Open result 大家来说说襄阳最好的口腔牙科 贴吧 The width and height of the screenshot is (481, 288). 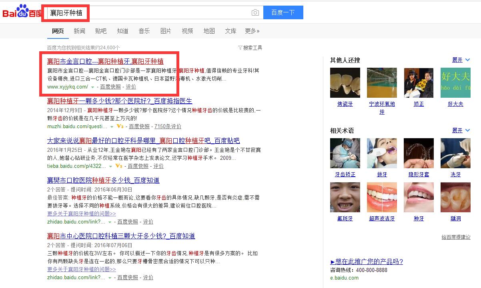click(x=143, y=141)
